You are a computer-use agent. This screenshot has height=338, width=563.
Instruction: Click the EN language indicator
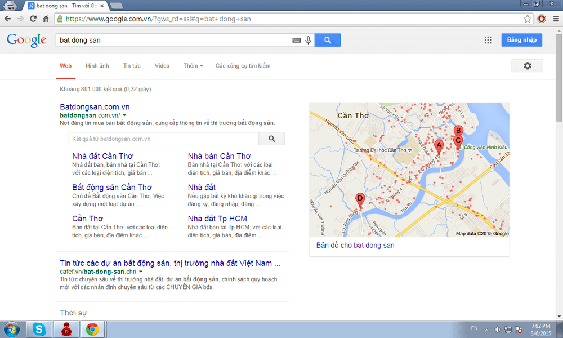click(x=474, y=328)
